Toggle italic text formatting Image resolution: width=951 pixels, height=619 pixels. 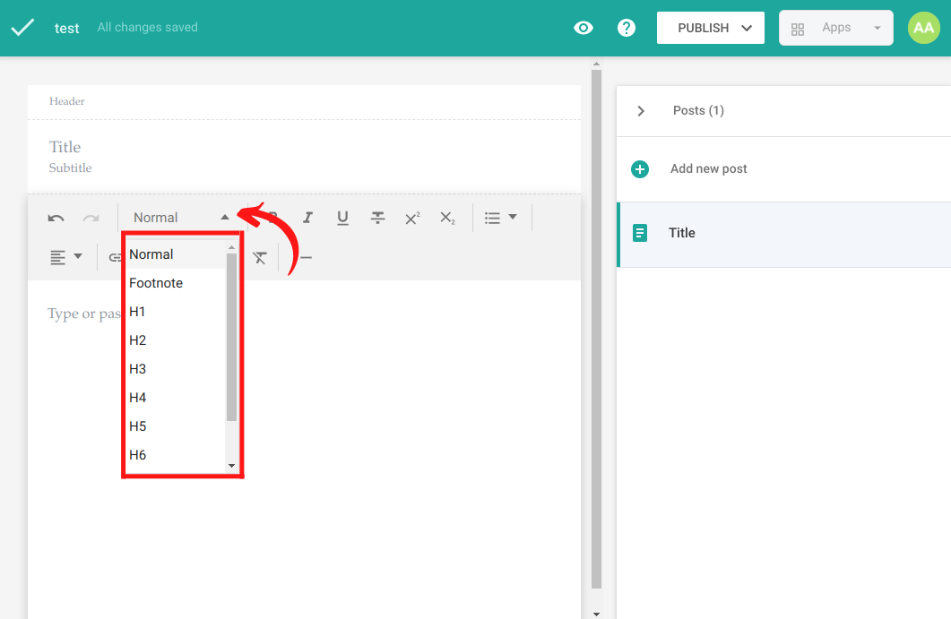tap(307, 218)
